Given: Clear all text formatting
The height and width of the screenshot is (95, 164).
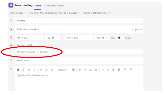Looking at the screenshot, I should click(73, 70).
